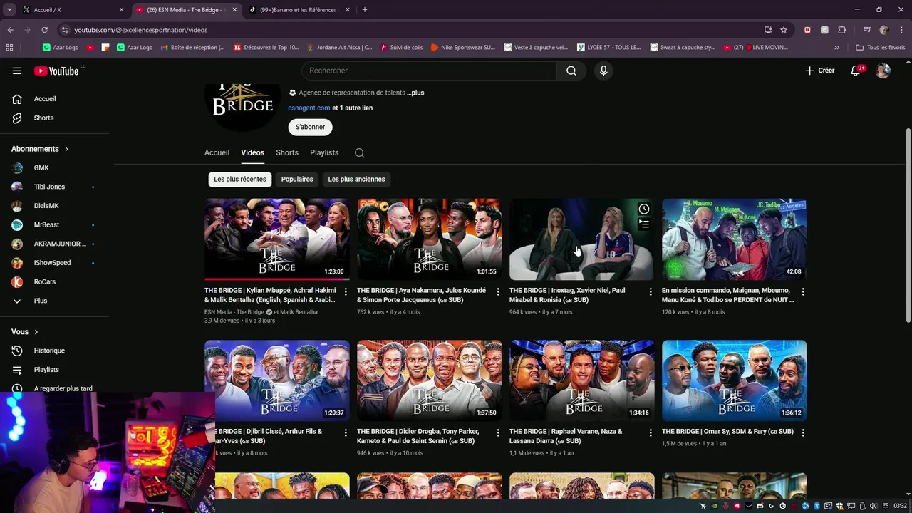The width and height of the screenshot is (912, 513).
Task: Open options menu for Didier Drogba video
Action: (x=498, y=432)
